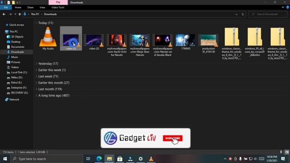Open Documents in the navigation pane
The height and width of the screenshot is (163, 290).
click(x=15, y=47)
